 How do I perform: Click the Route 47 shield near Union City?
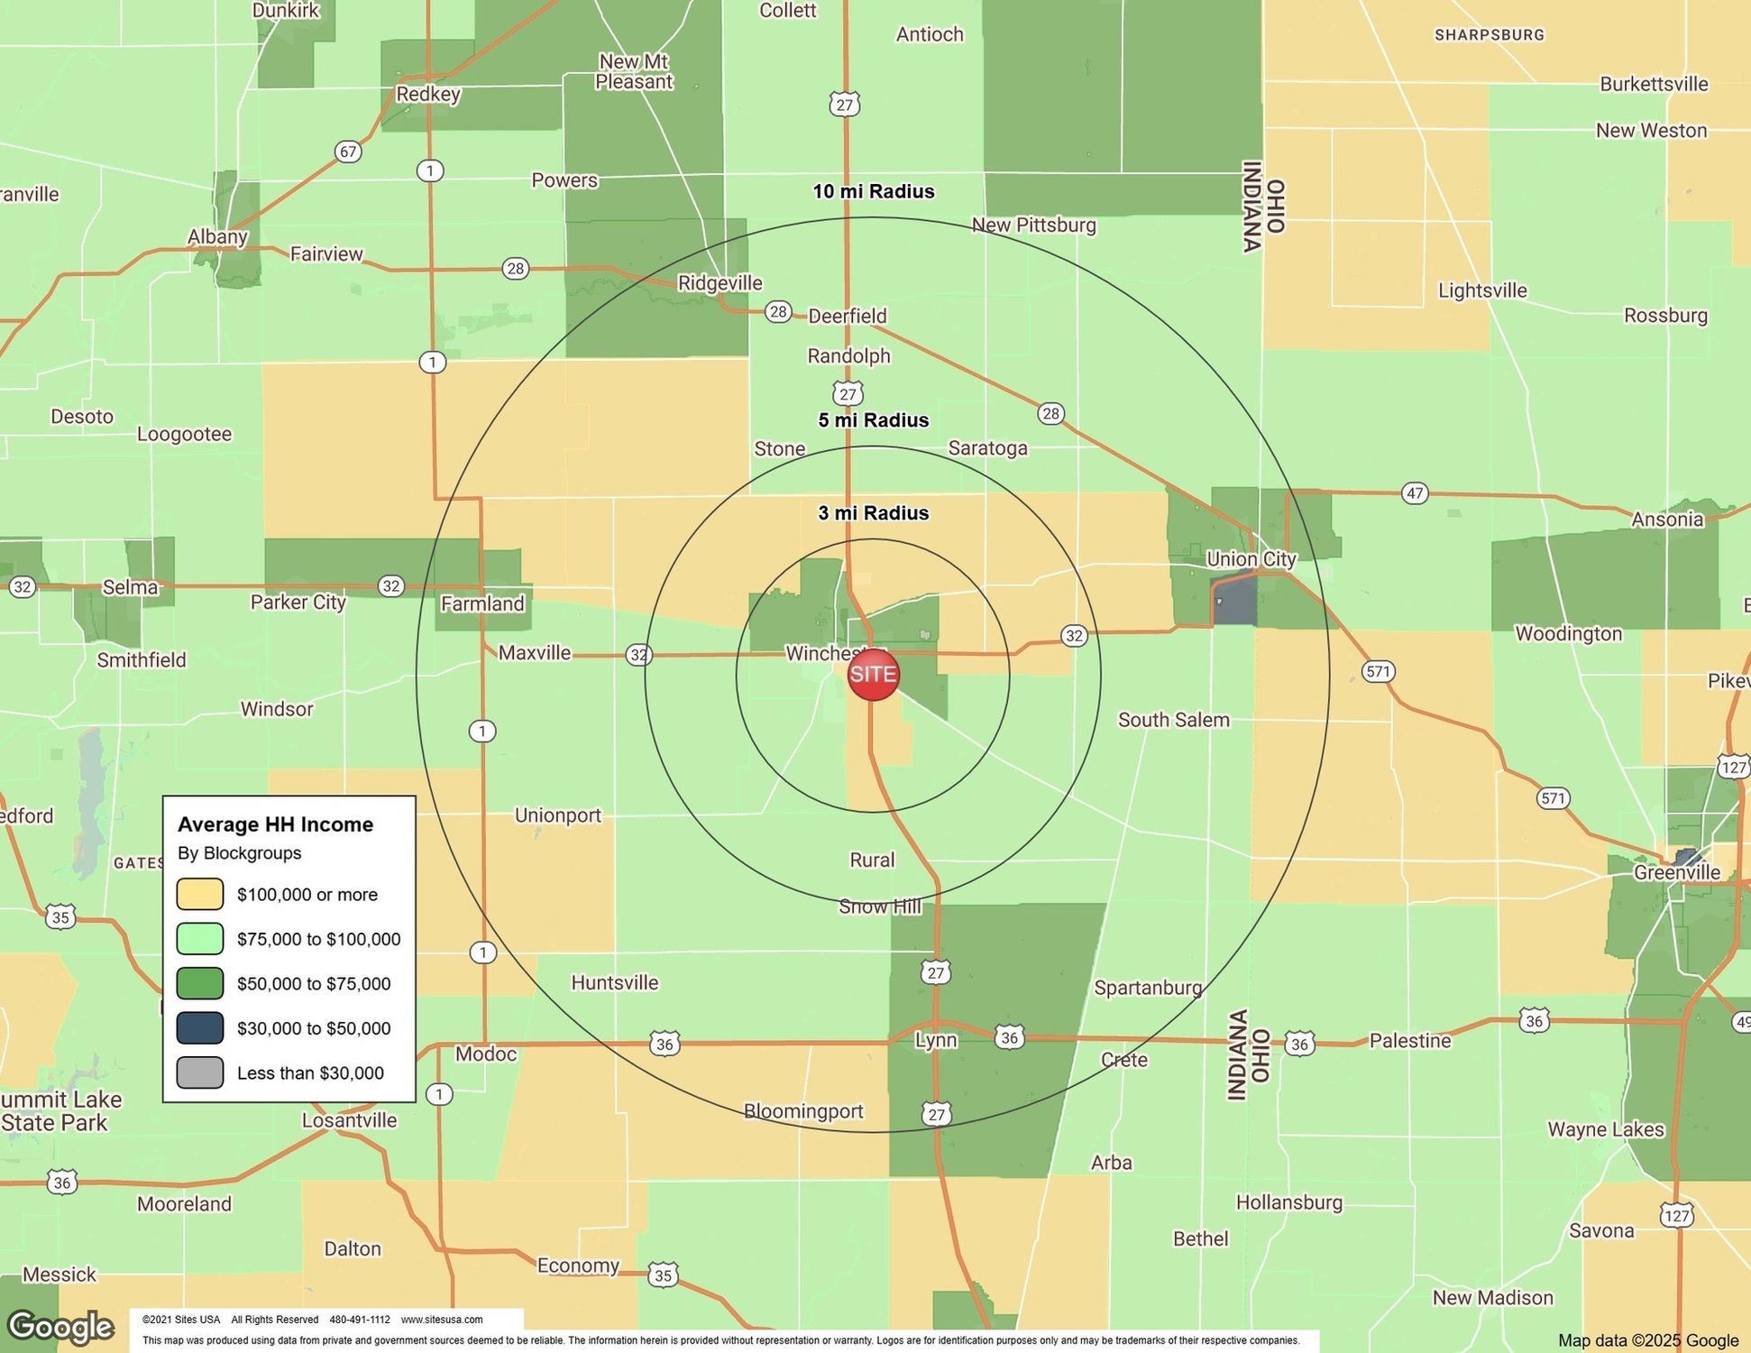tap(1415, 493)
